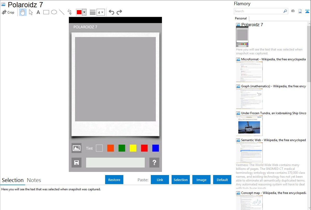Switch to the Notes tab
This screenshot has height=210, width=311.
coord(34,180)
